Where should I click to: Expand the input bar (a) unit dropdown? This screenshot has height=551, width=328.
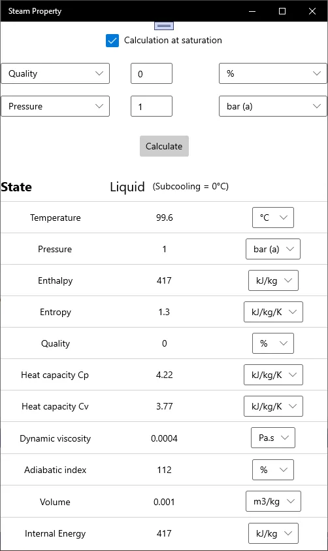point(272,106)
